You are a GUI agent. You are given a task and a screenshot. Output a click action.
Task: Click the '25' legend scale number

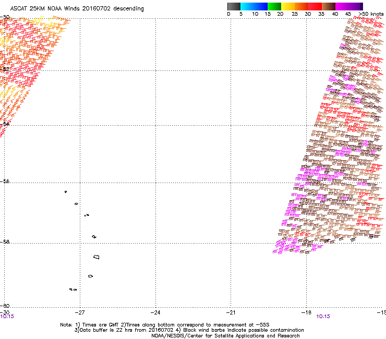(x=295, y=14)
